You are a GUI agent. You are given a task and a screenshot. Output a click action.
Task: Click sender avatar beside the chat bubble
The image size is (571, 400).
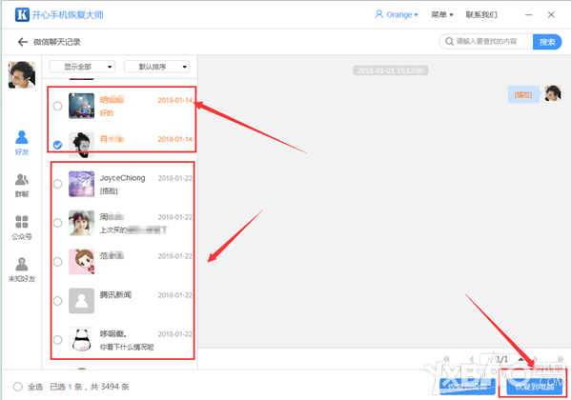(553, 93)
